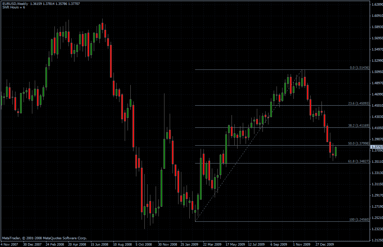Click the 1.43030 price scale value
383x247 pixels.
[377, 116]
